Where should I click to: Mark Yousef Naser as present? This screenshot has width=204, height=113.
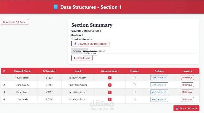pyautogui.click(x=134, y=78)
